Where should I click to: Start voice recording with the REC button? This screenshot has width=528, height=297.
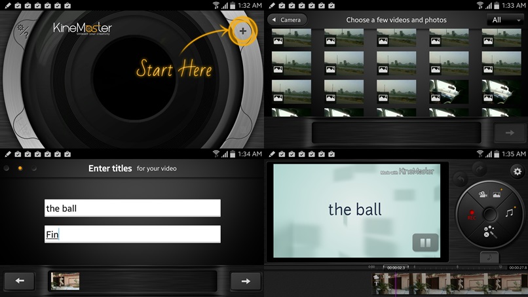tap(472, 215)
